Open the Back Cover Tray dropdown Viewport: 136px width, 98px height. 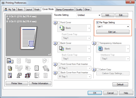click(x=76, y=59)
